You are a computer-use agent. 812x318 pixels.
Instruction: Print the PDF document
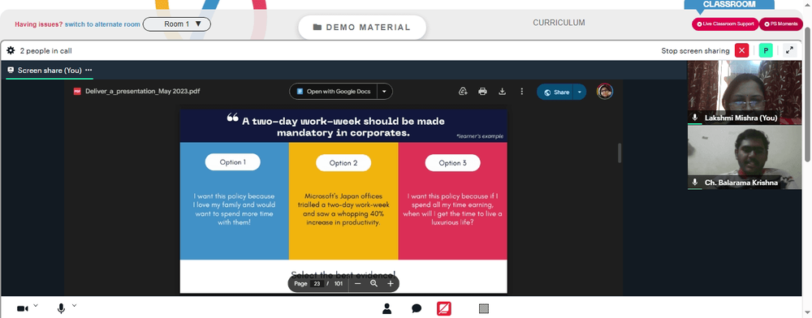coord(482,92)
